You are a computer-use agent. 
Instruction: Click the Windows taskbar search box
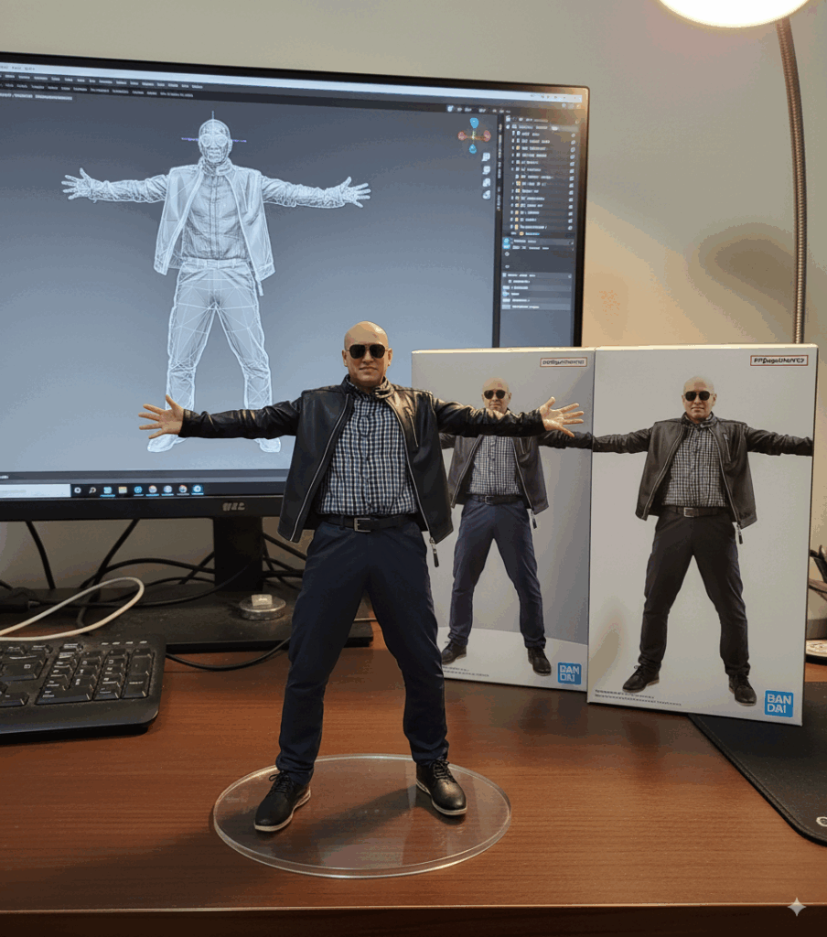click(x=35, y=491)
